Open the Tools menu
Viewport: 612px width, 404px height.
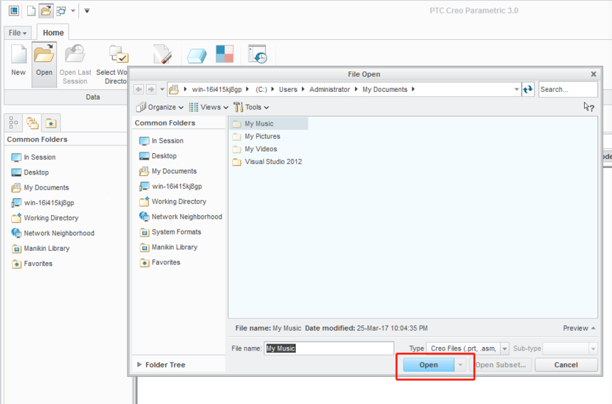click(x=251, y=108)
